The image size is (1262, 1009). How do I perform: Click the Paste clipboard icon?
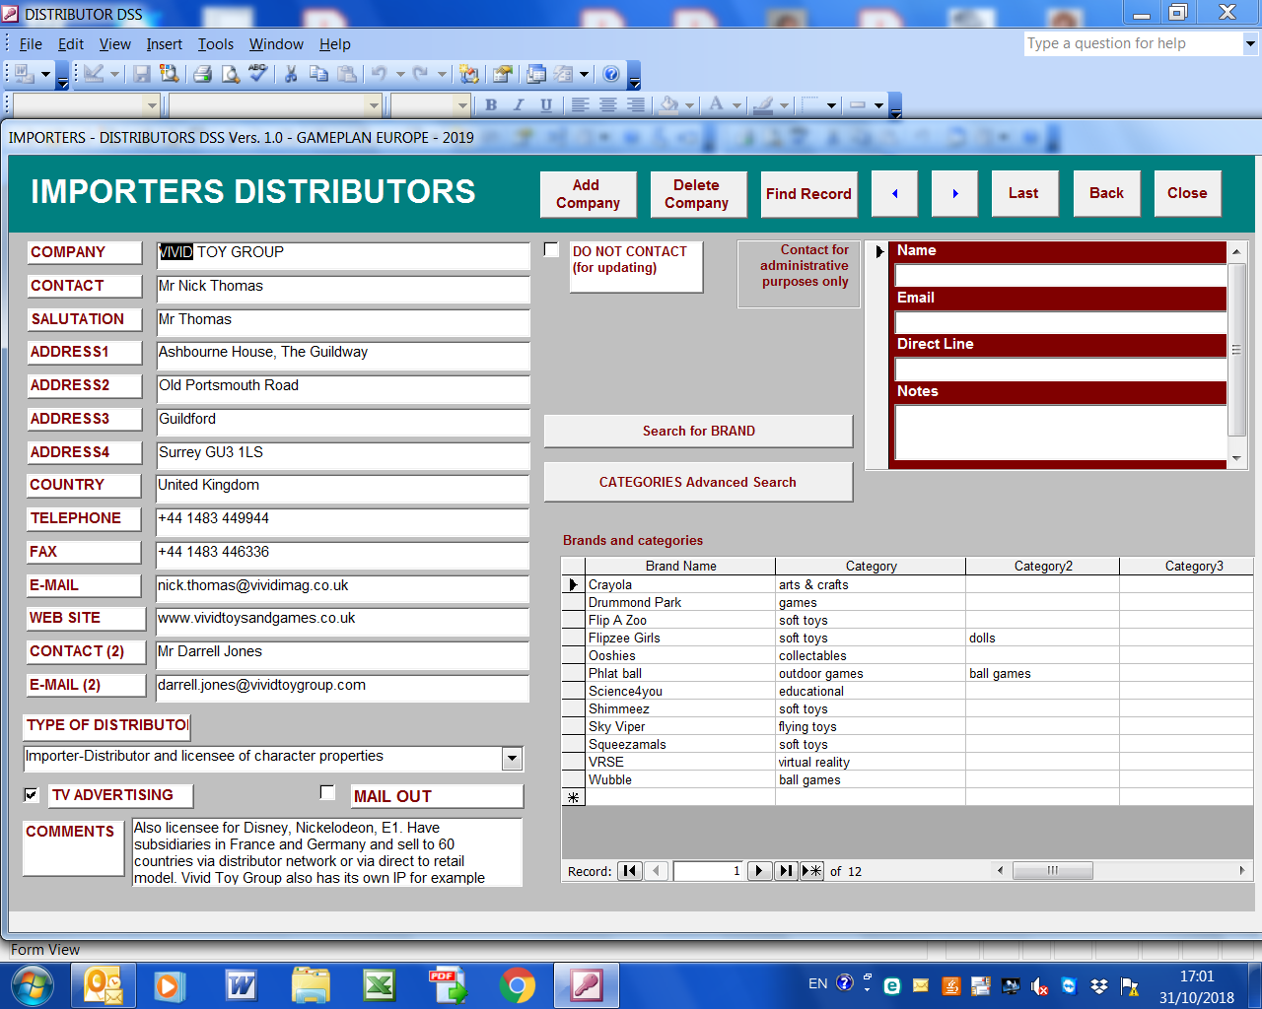point(346,74)
